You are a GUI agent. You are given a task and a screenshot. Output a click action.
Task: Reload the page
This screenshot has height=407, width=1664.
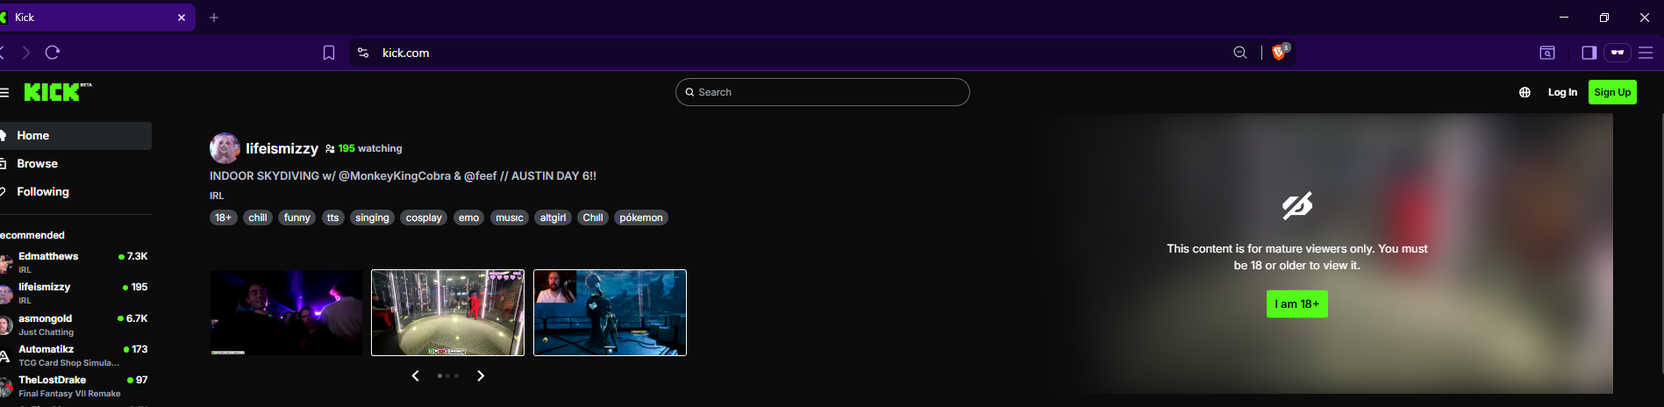pos(53,53)
